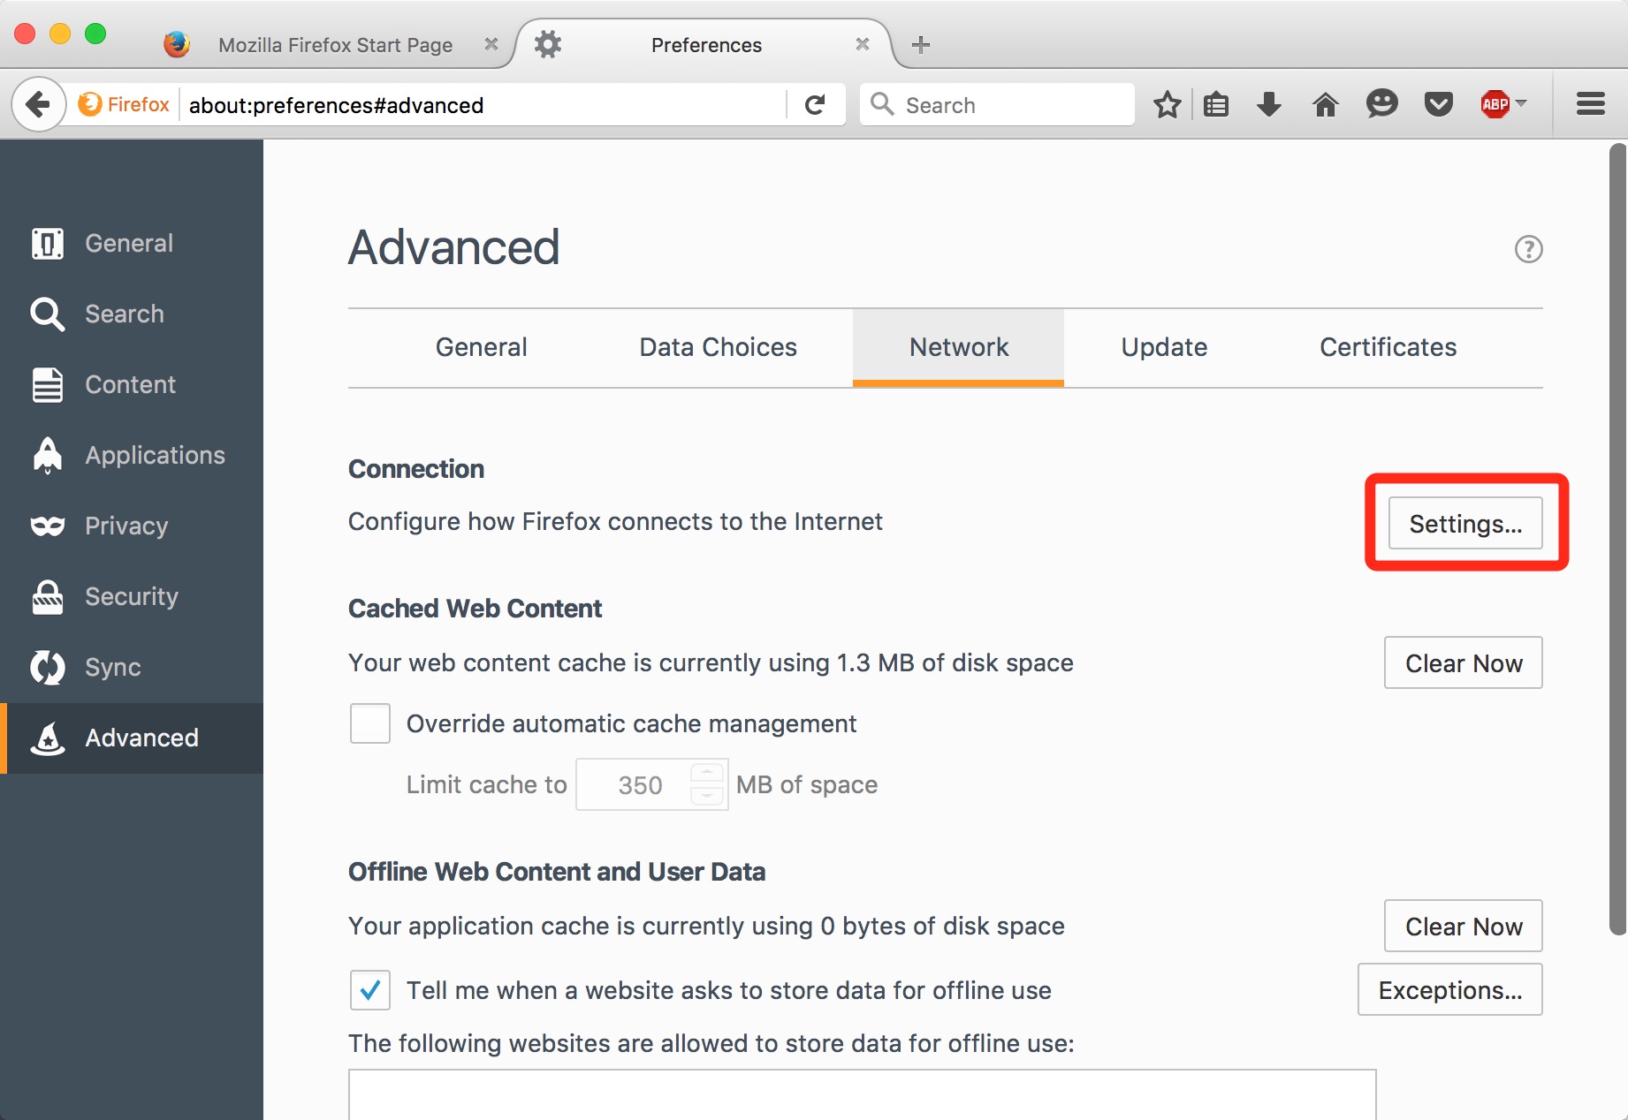Image resolution: width=1628 pixels, height=1120 pixels.
Task: Click the back navigation arrow
Action: (x=38, y=105)
